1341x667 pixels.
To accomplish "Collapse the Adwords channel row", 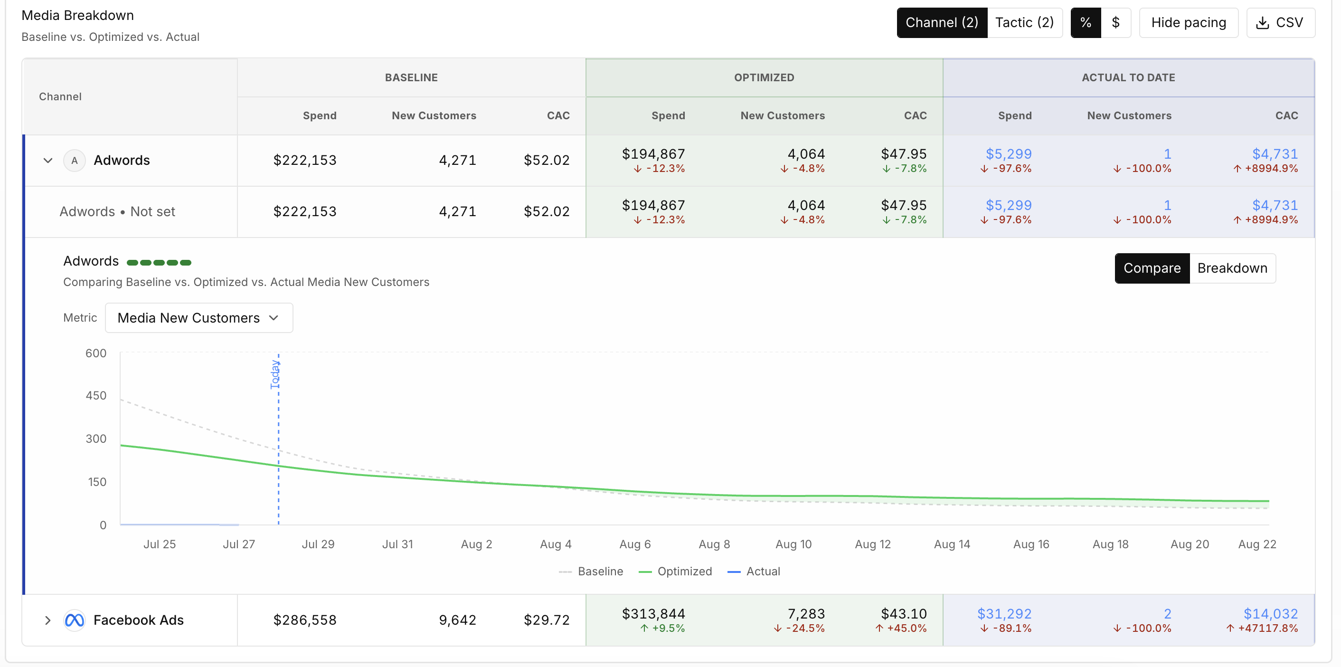I will pos(48,161).
